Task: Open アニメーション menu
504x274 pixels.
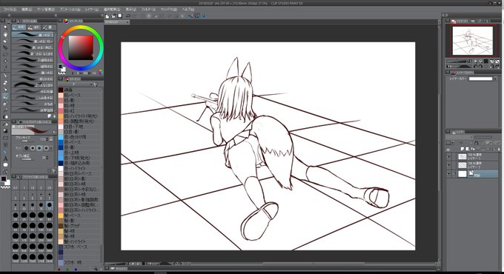Action: pyautogui.click(x=70, y=10)
